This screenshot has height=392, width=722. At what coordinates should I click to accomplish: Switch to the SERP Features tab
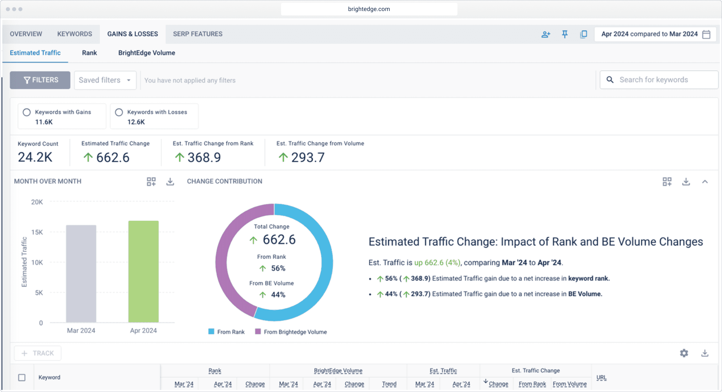[197, 34]
